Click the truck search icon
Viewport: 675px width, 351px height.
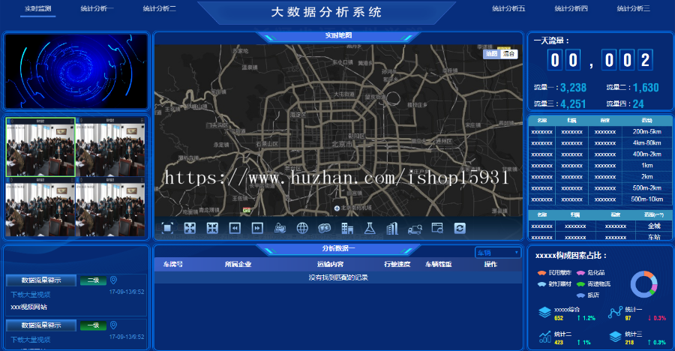pyautogui.click(x=415, y=228)
